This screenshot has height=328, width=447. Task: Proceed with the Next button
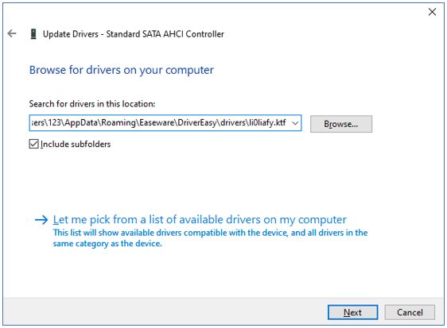352,312
